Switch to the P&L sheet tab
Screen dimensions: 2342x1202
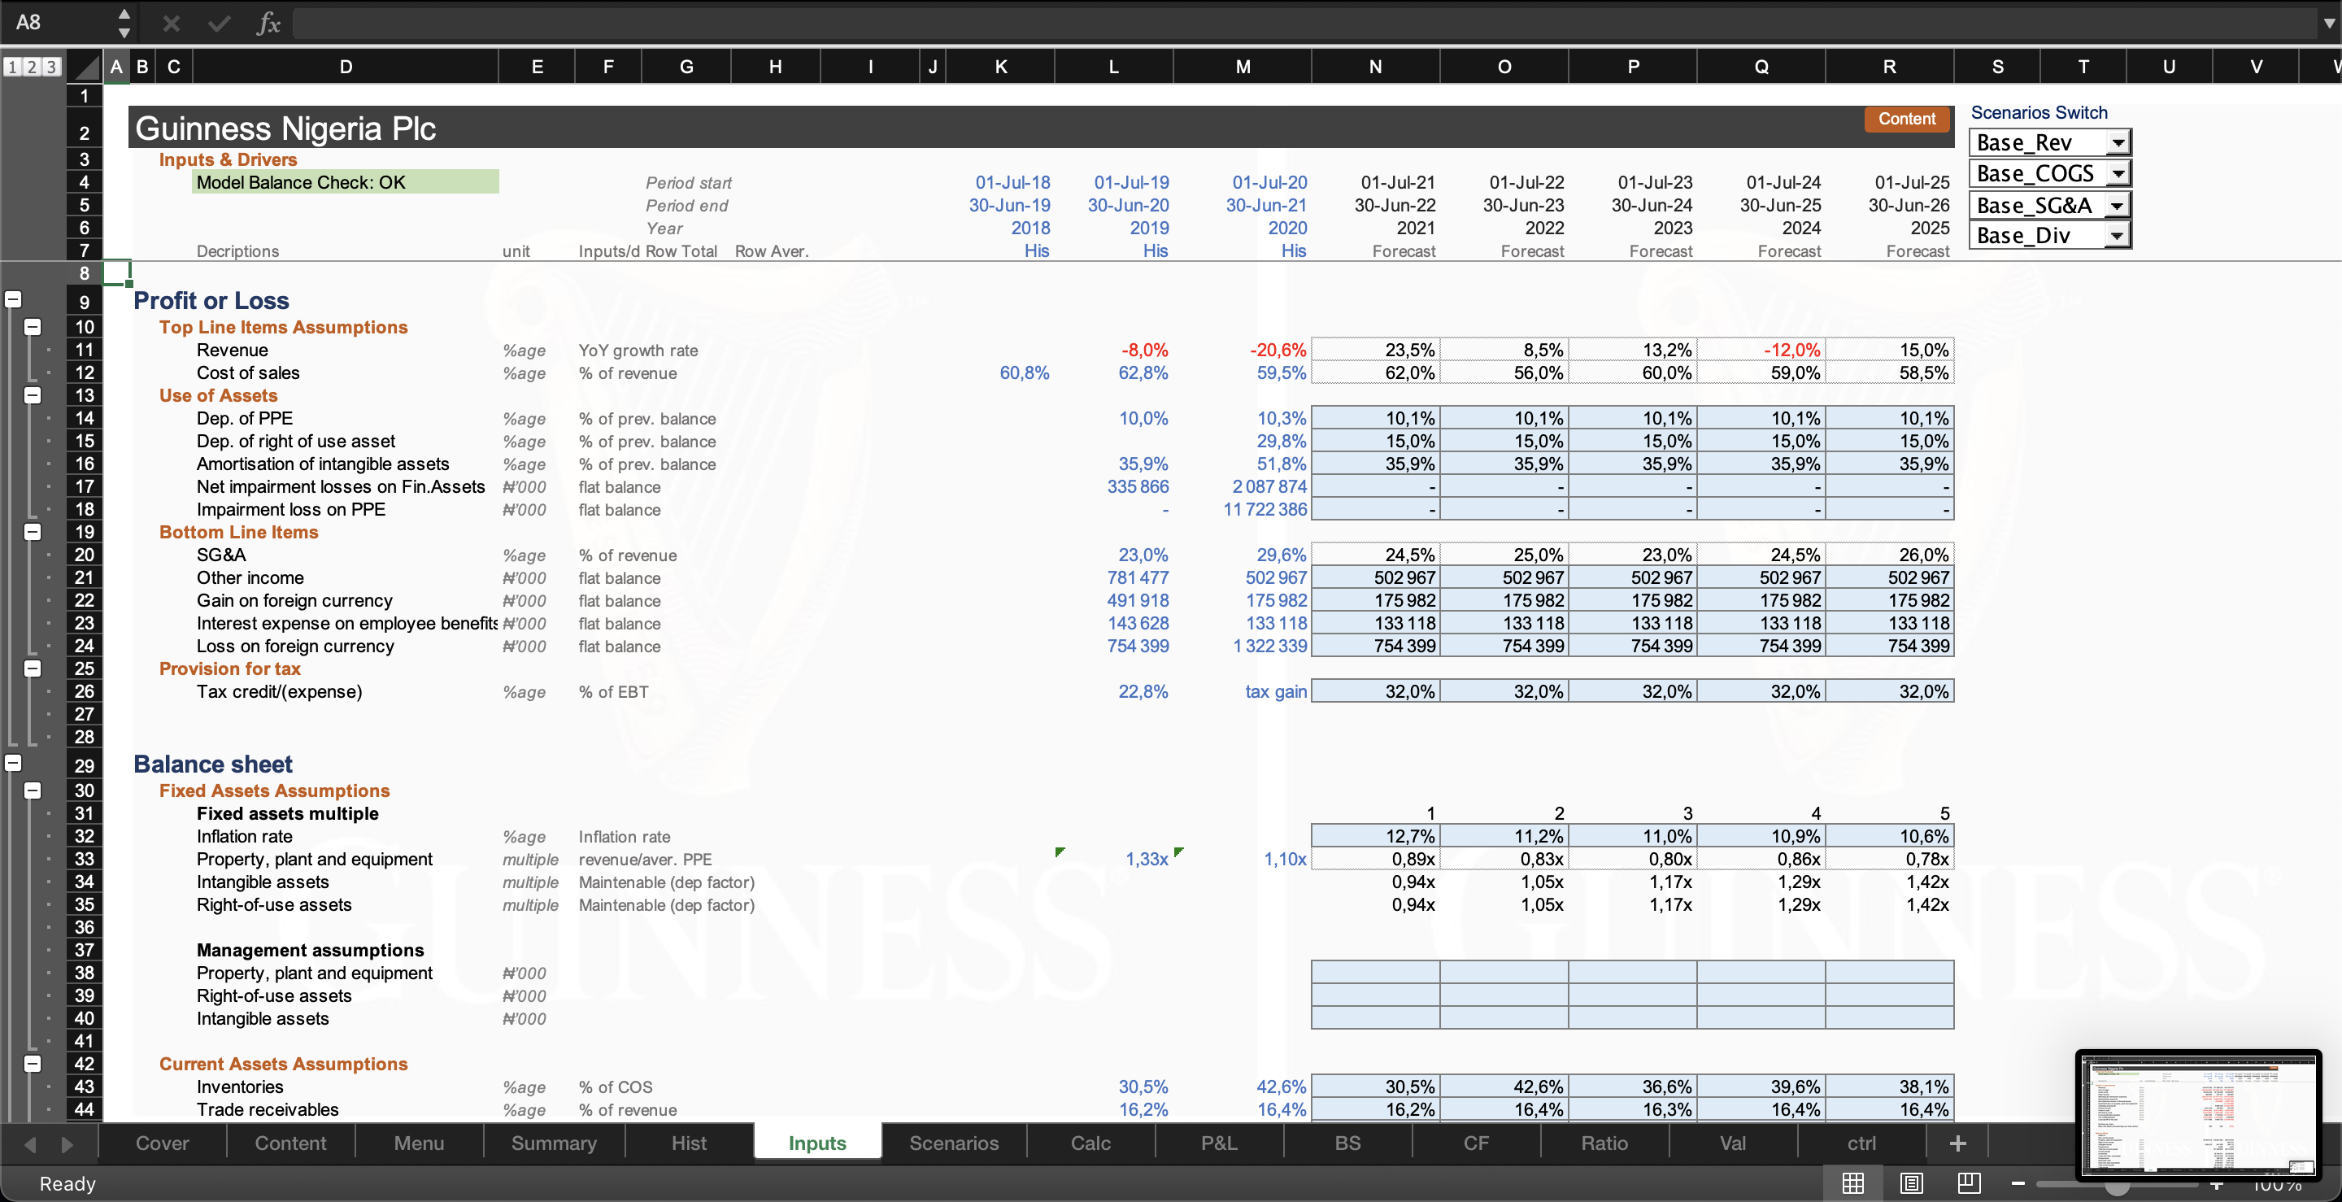1219,1143
